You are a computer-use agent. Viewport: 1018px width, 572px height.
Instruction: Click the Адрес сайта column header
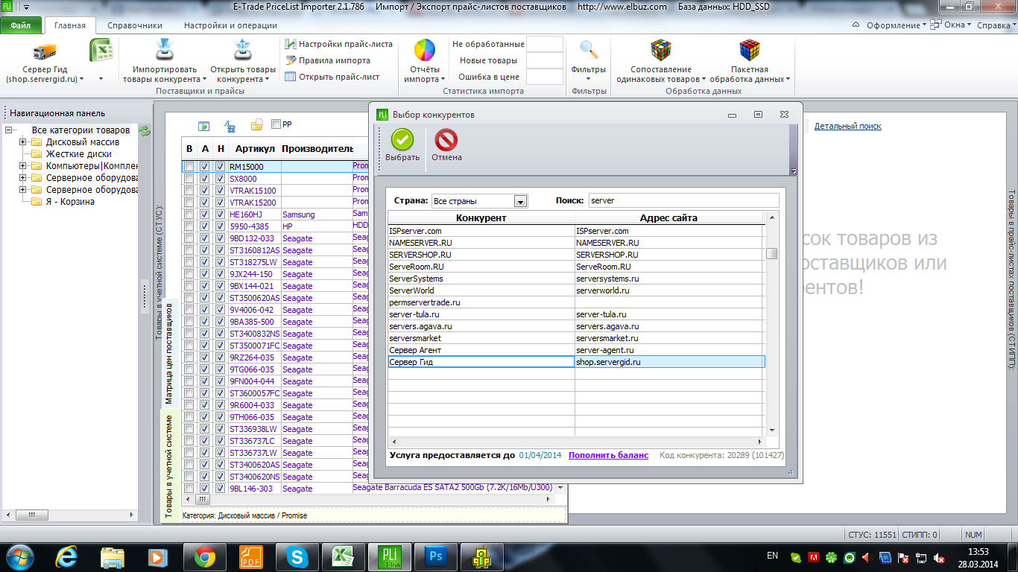click(669, 218)
